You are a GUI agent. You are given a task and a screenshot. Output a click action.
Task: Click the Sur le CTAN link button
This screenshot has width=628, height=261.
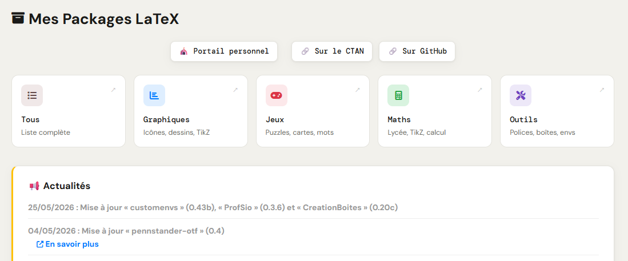[x=332, y=51]
